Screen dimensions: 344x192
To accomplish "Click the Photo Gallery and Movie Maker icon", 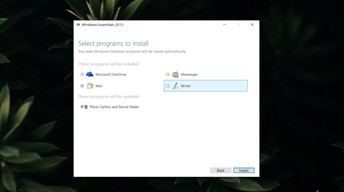I will (84, 107).
